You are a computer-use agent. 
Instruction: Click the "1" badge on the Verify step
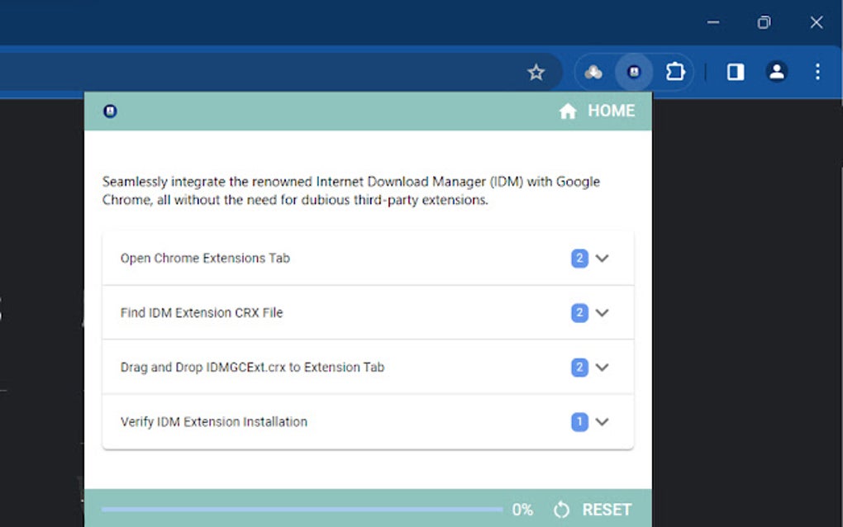coord(579,421)
